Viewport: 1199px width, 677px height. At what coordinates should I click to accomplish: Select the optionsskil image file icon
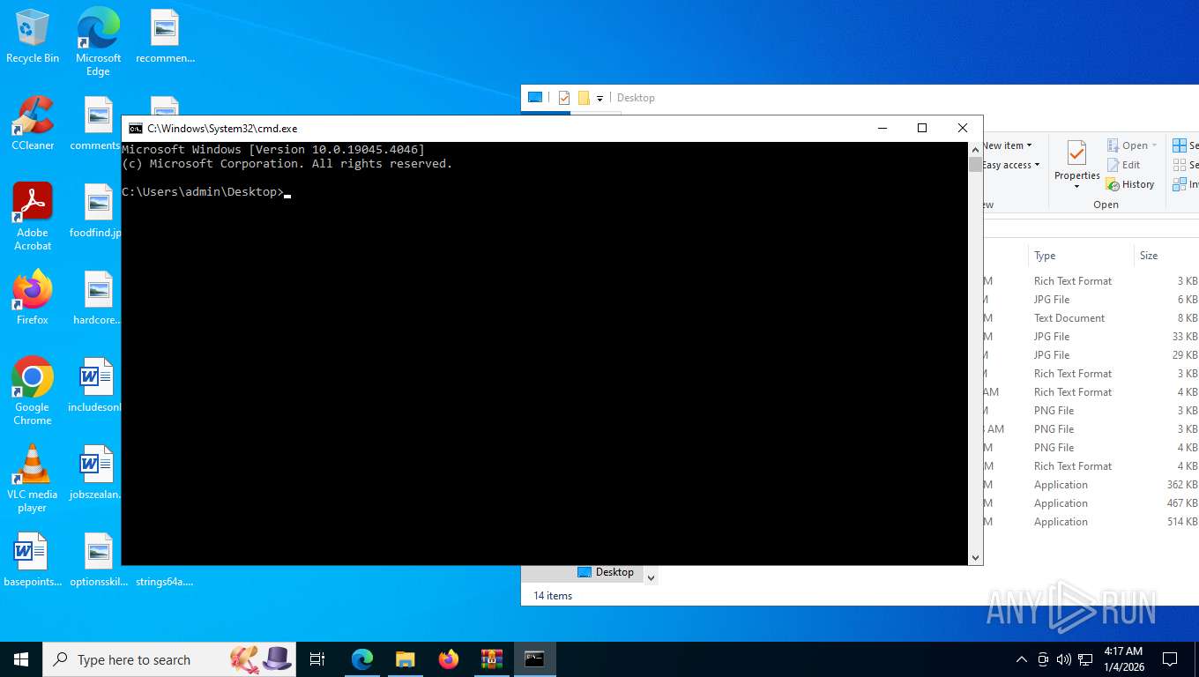point(98,561)
